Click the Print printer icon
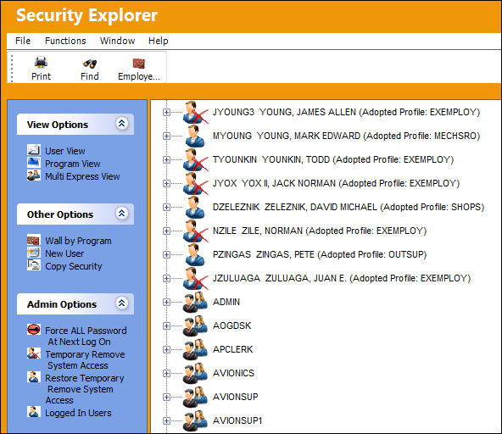 point(41,62)
